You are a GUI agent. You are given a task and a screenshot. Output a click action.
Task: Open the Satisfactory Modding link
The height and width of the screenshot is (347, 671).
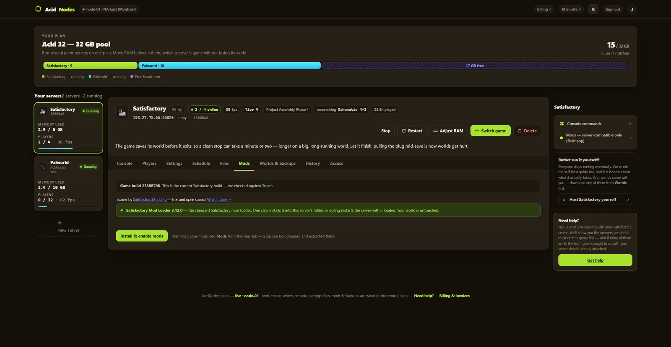[150, 200]
